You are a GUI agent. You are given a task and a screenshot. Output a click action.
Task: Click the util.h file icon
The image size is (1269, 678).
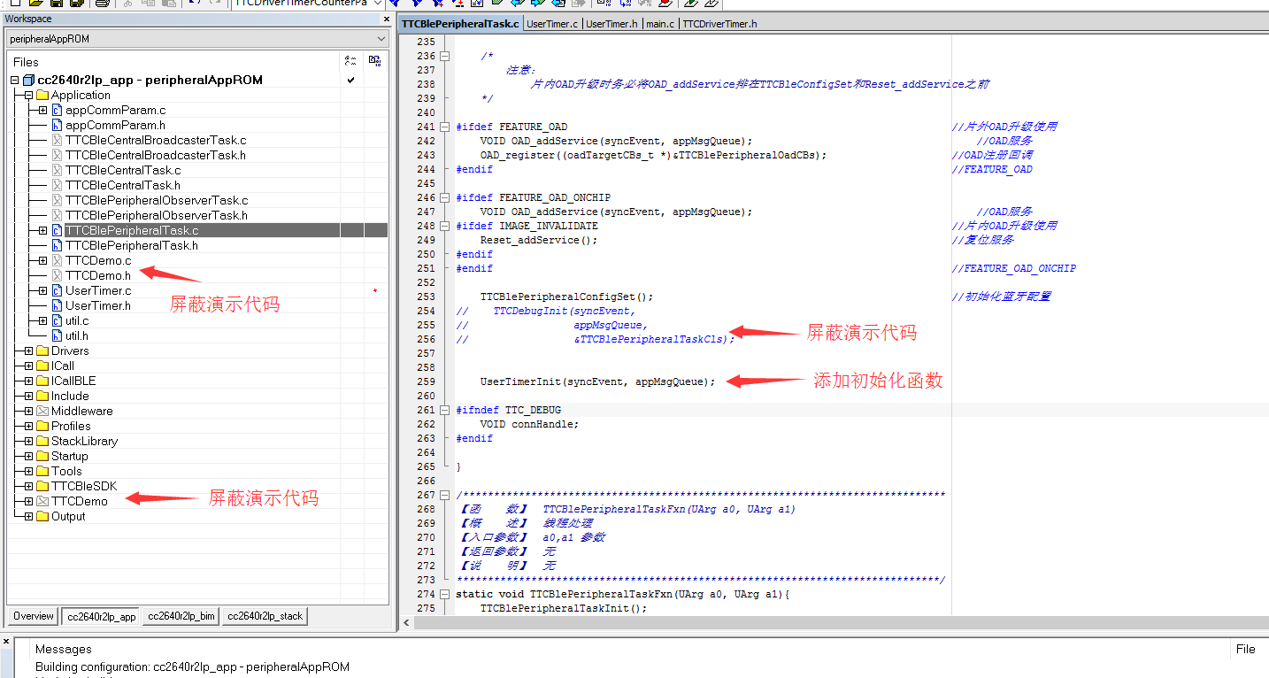[x=57, y=335]
